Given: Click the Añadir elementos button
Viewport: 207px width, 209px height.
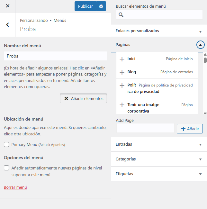Looking at the screenshot, I should pos(83,98).
